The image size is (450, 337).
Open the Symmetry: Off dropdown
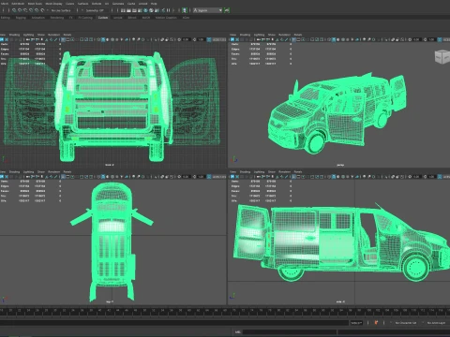[x=95, y=10]
